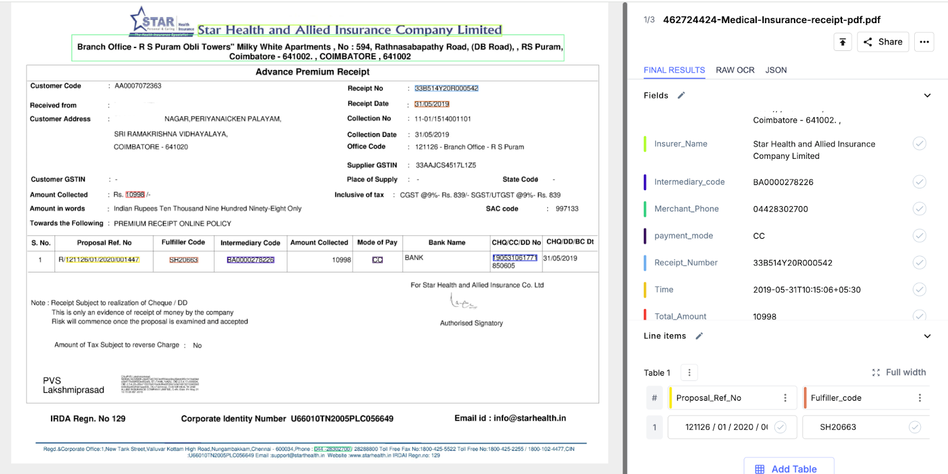Screen dimensions: 948x474
Task: Click row number 1 in Table 1
Action: coord(655,427)
